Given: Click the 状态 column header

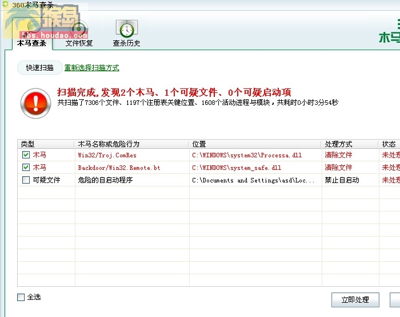Looking at the screenshot, I should (389, 144).
